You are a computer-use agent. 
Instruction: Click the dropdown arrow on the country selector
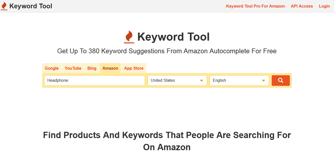pos(202,80)
